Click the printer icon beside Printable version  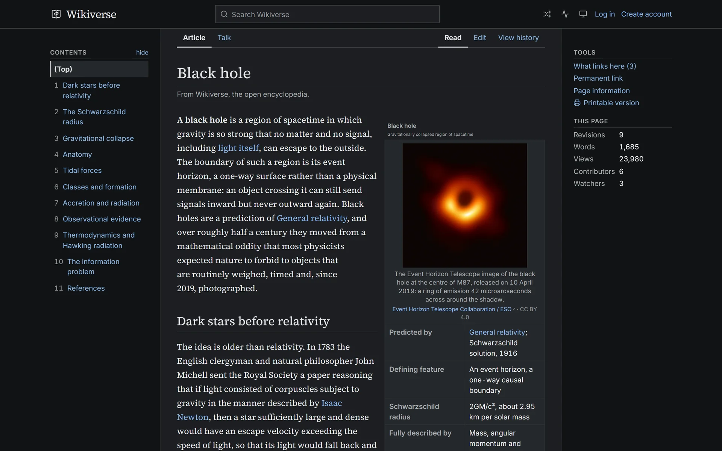pos(577,103)
